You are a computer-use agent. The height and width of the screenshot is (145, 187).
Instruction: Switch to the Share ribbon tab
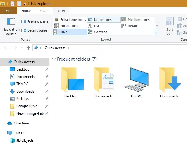point(44,11)
